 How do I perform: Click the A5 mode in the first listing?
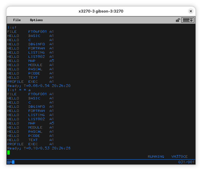tap(52, 61)
